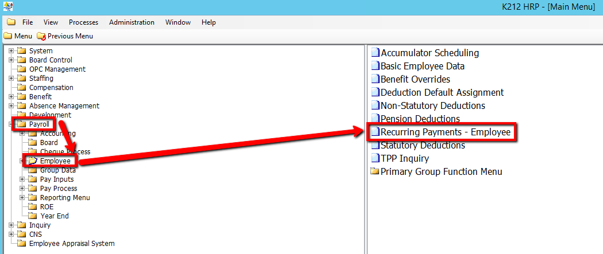Click the Previous Menu toolbar icon
Viewport: 603px width, 254px height.
(x=41, y=36)
